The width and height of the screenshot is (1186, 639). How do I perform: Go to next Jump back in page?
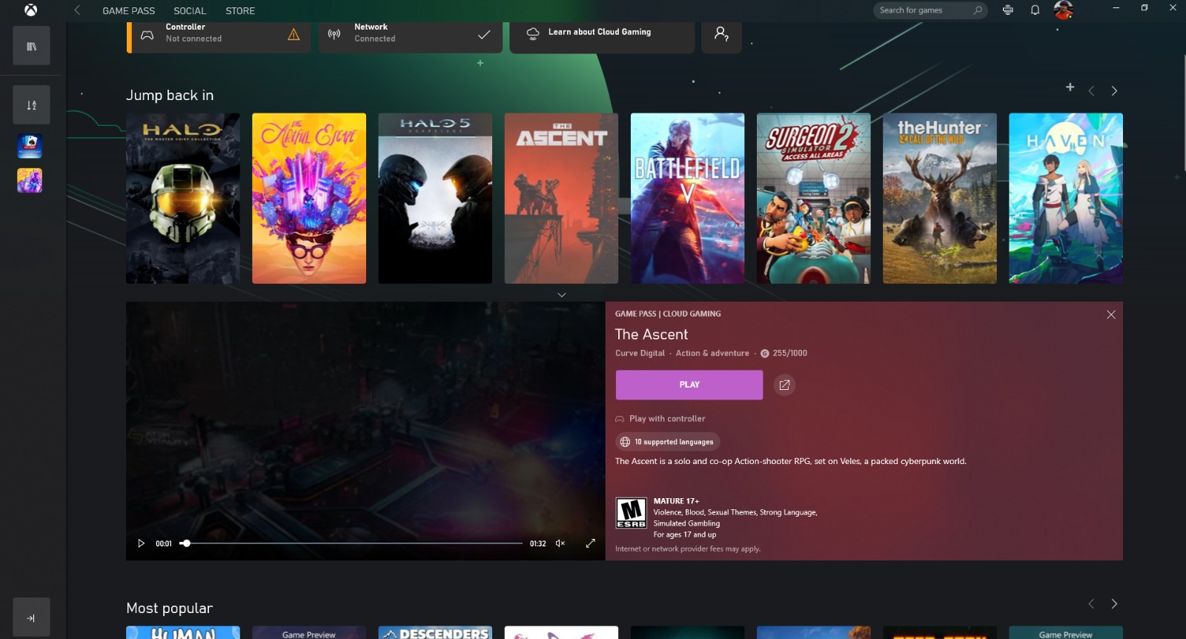(x=1114, y=91)
